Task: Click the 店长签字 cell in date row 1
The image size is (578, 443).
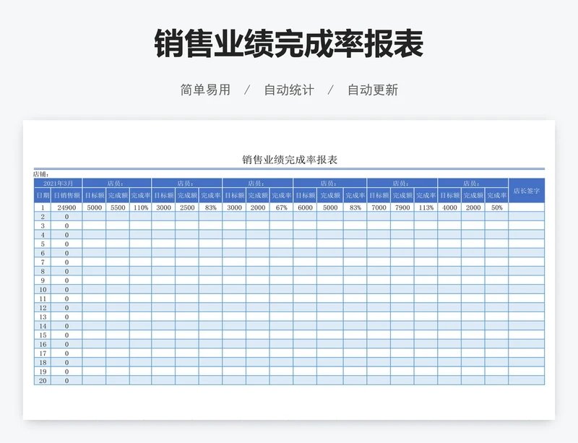Action: [x=527, y=207]
